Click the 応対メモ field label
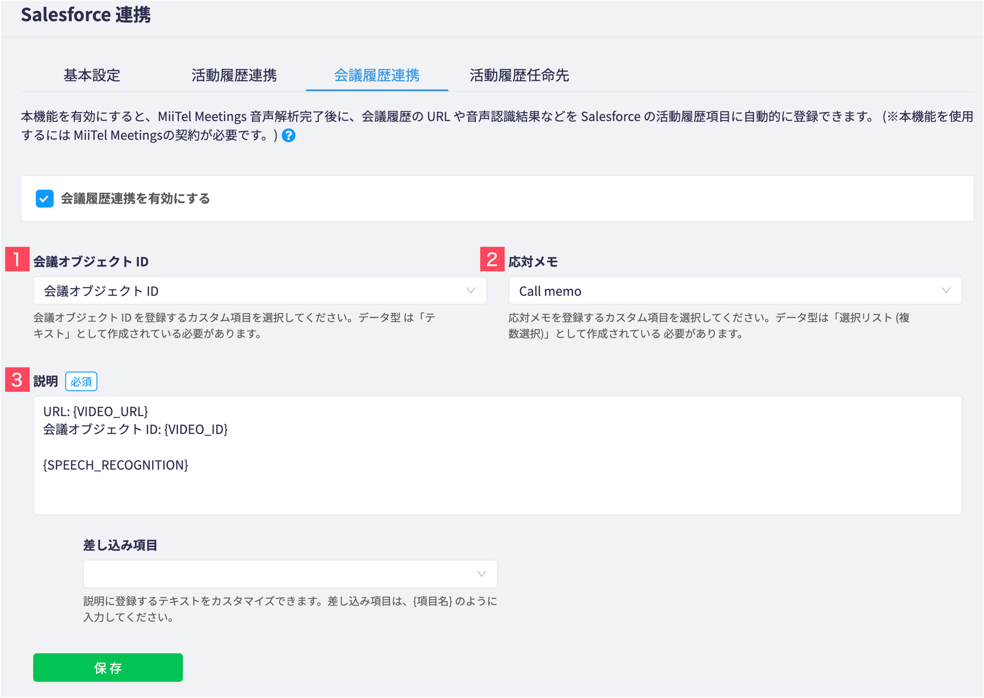Image resolution: width=984 pixels, height=698 pixels. pos(533,261)
